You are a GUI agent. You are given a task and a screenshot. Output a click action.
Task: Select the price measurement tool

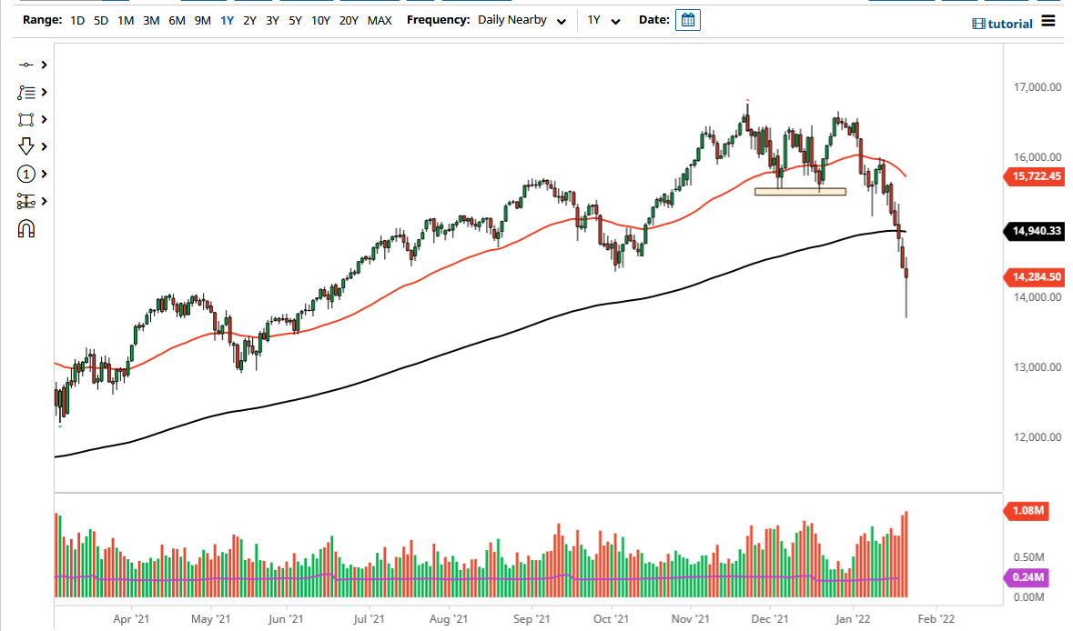tap(25, 201)
